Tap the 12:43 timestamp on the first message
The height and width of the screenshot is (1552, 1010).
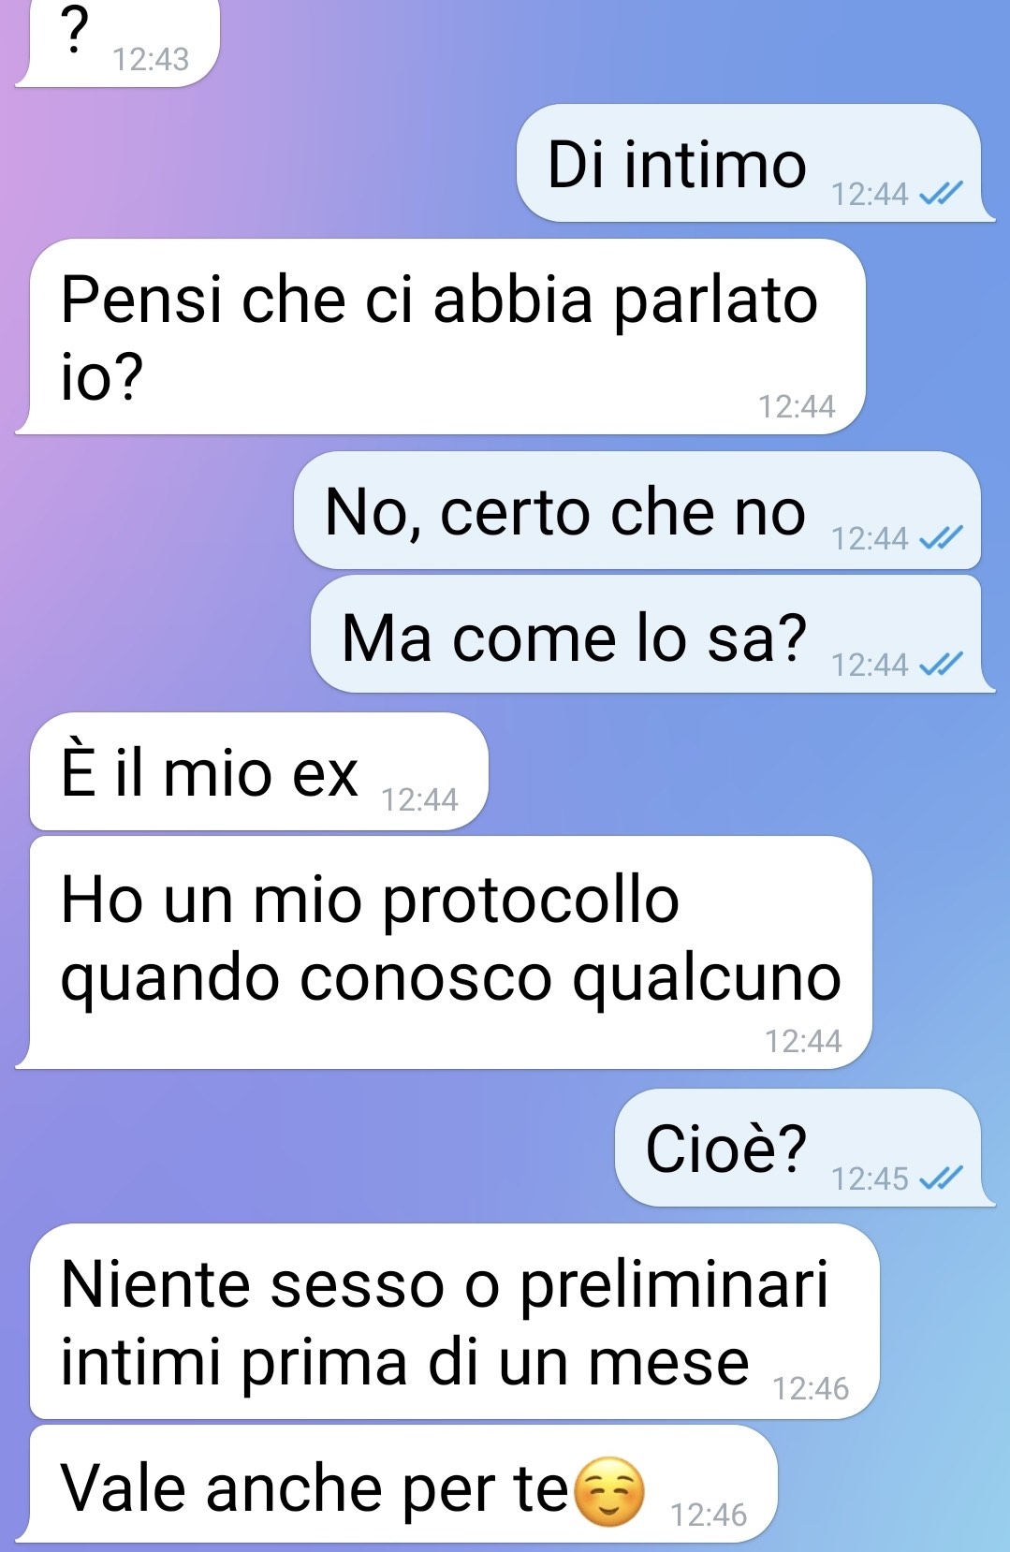coord(151,60)
